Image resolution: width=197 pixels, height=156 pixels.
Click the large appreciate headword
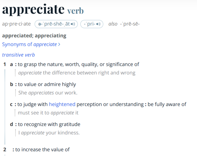coord(33,10)
